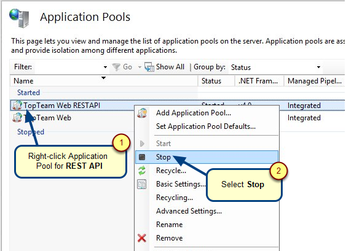Click the Show All button label
This screenshot has height=251, width=346.
[x=170, y=67]
